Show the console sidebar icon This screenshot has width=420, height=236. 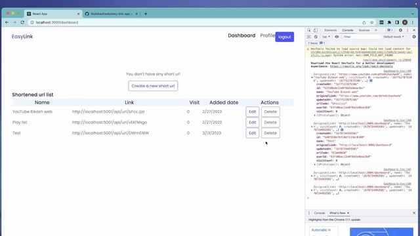pos(309,37)
